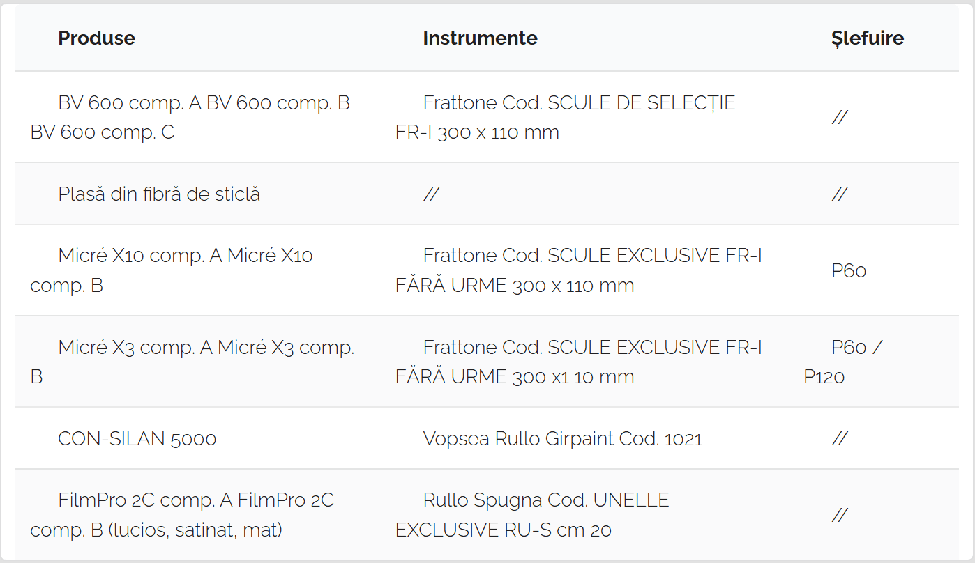The width and height of the screenshot is (975, 563).
Task: Select Rullo Spugna UNELLE EXCLUSIVE cell
Action: pyautogui.click(x=532, y=515)
